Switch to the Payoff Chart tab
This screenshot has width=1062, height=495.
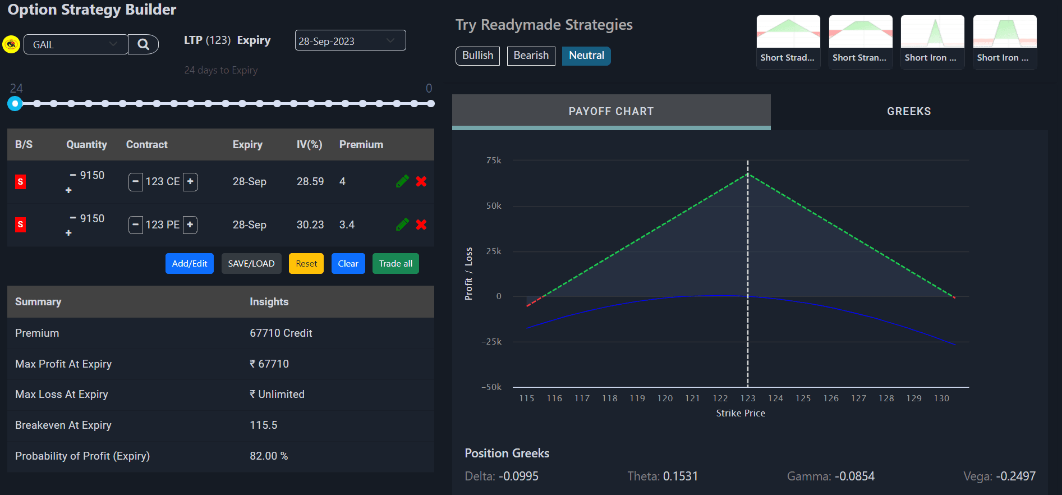[x=611, y=111]
